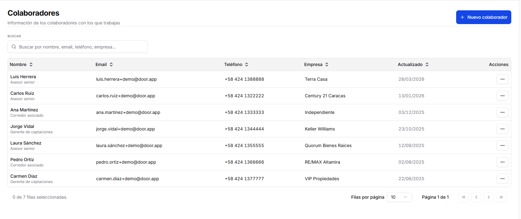Image resolution: width=521 pixels, height=219 pixels.
Task: Click phone number +58 424 1377777
Action: point(244,179)
